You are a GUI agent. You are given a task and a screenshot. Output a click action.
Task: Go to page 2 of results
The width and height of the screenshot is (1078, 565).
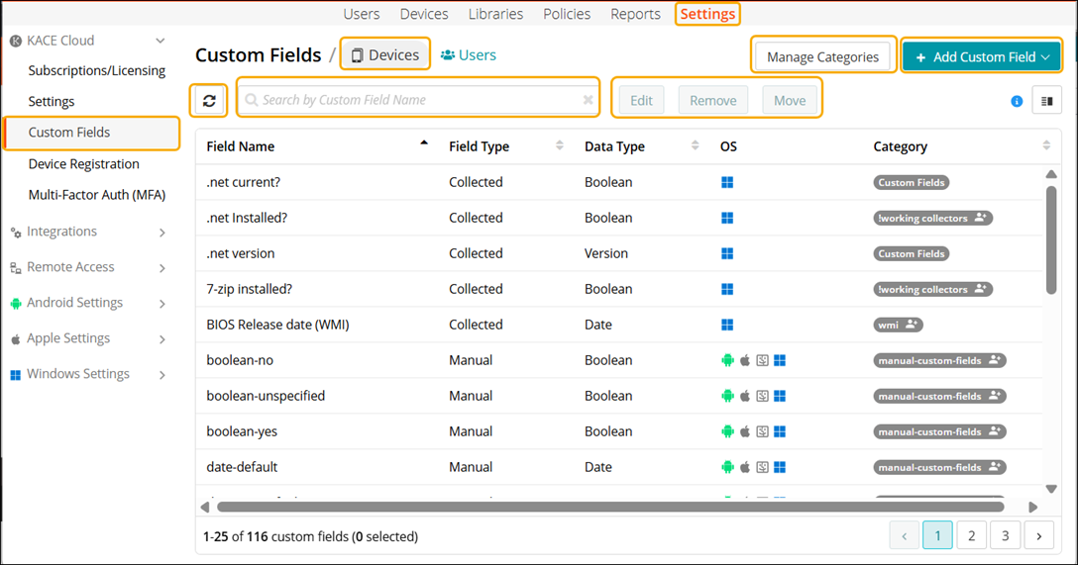tap(971, 535)
